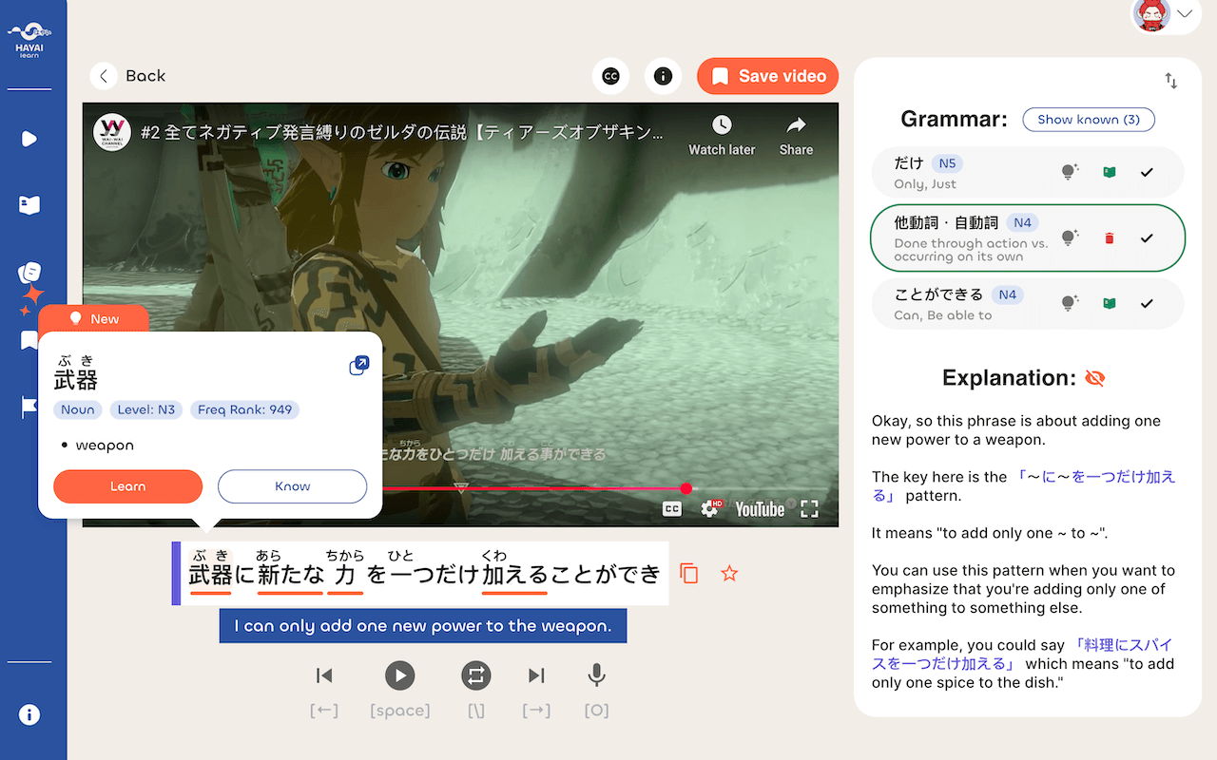Open the lightbulb hint for だけ
This screenshot has width=1217, height=760.
pos(1070,172)
